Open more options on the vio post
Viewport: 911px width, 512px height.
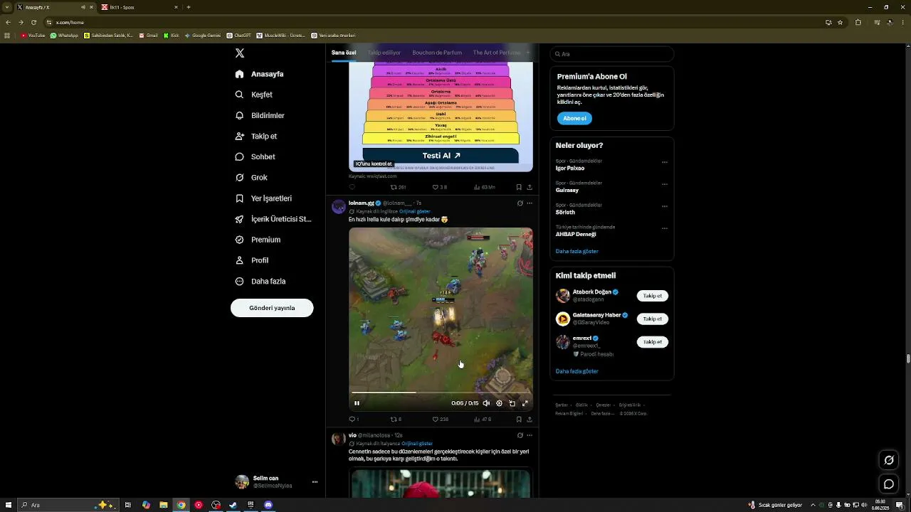530,435
